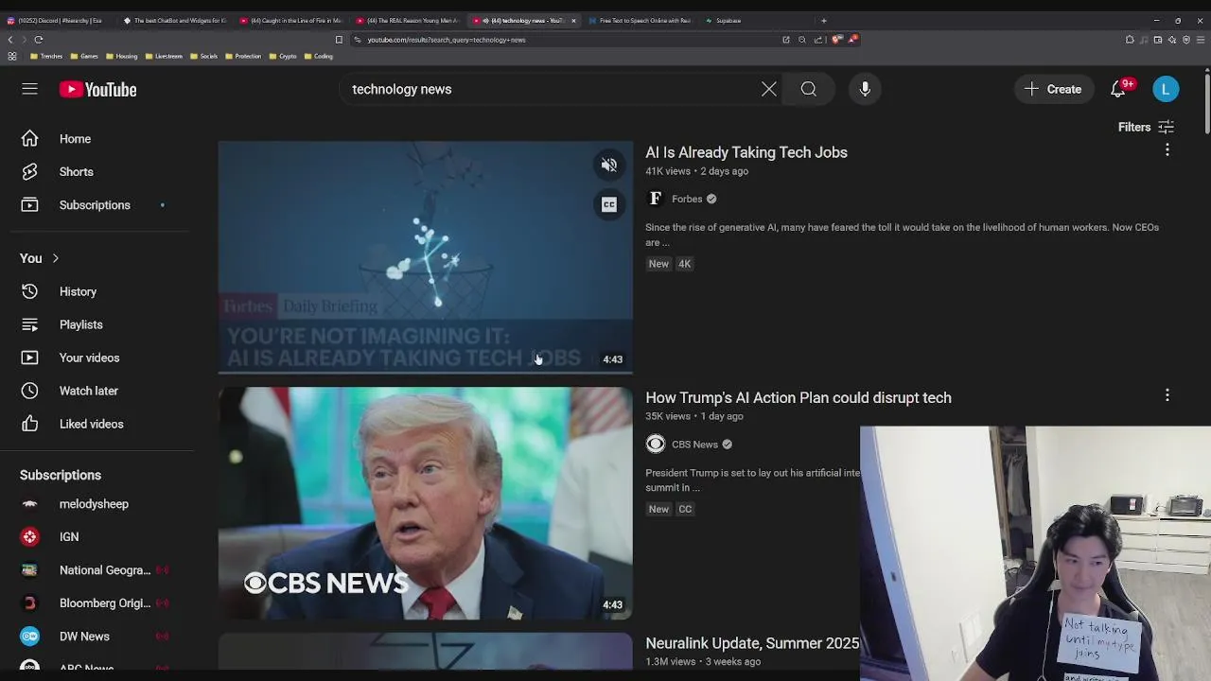The height and width of the screenshot is (681, 1211).
Task: Open title How Trump's AI Action Plan
Action: point(799,397)
